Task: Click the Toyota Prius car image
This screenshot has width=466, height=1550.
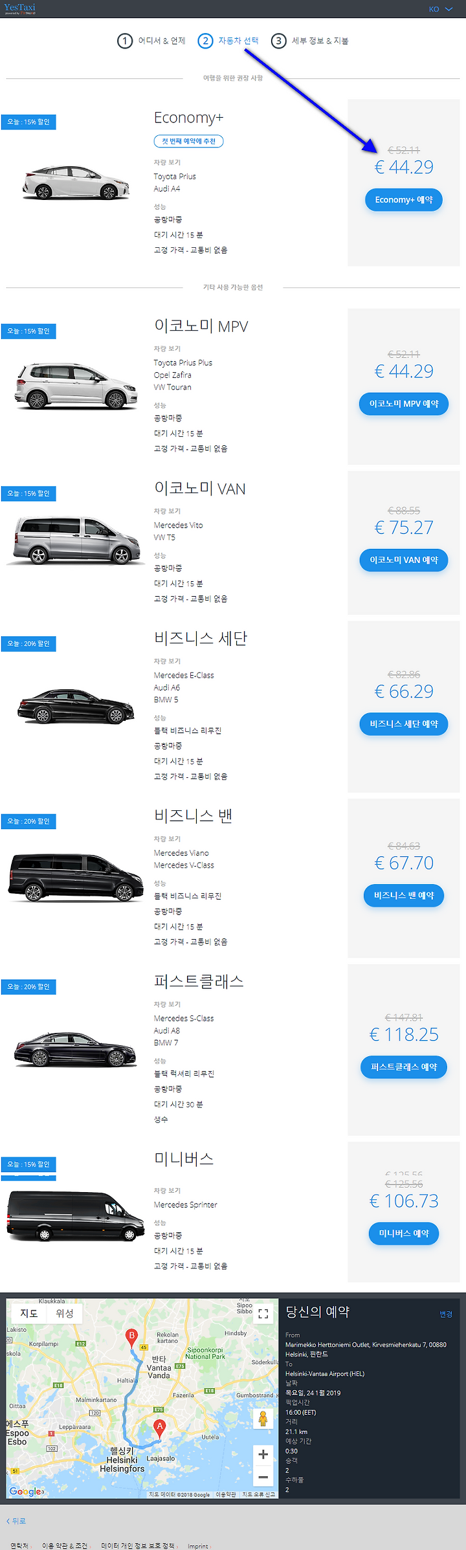Action: (76, 181)
